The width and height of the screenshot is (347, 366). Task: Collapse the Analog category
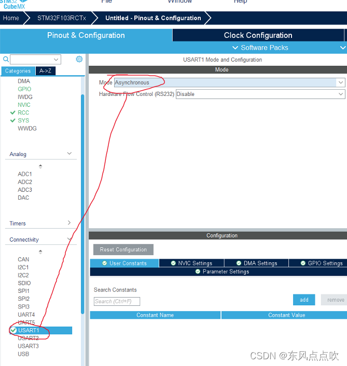tap(70, 153)
